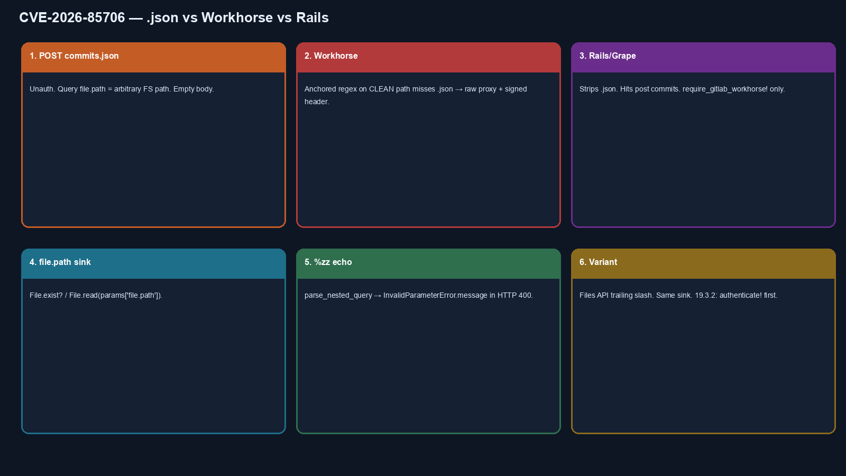This screenshot has height=476, width=846.
Task: Select text "Strips .json. Hits post commits."
Action: [x=630, y=89]
